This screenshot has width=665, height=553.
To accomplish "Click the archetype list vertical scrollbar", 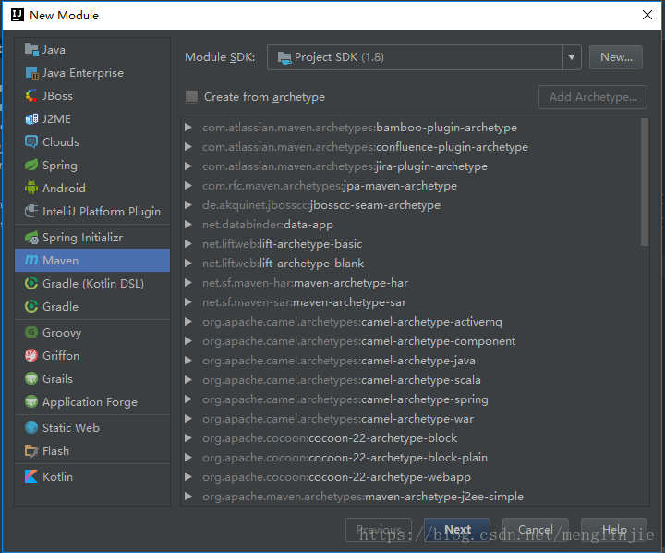I will [x=645, y=182].
